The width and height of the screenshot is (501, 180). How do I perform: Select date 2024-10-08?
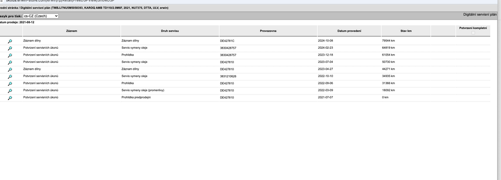pyautogui.click(x=325, y=41)
